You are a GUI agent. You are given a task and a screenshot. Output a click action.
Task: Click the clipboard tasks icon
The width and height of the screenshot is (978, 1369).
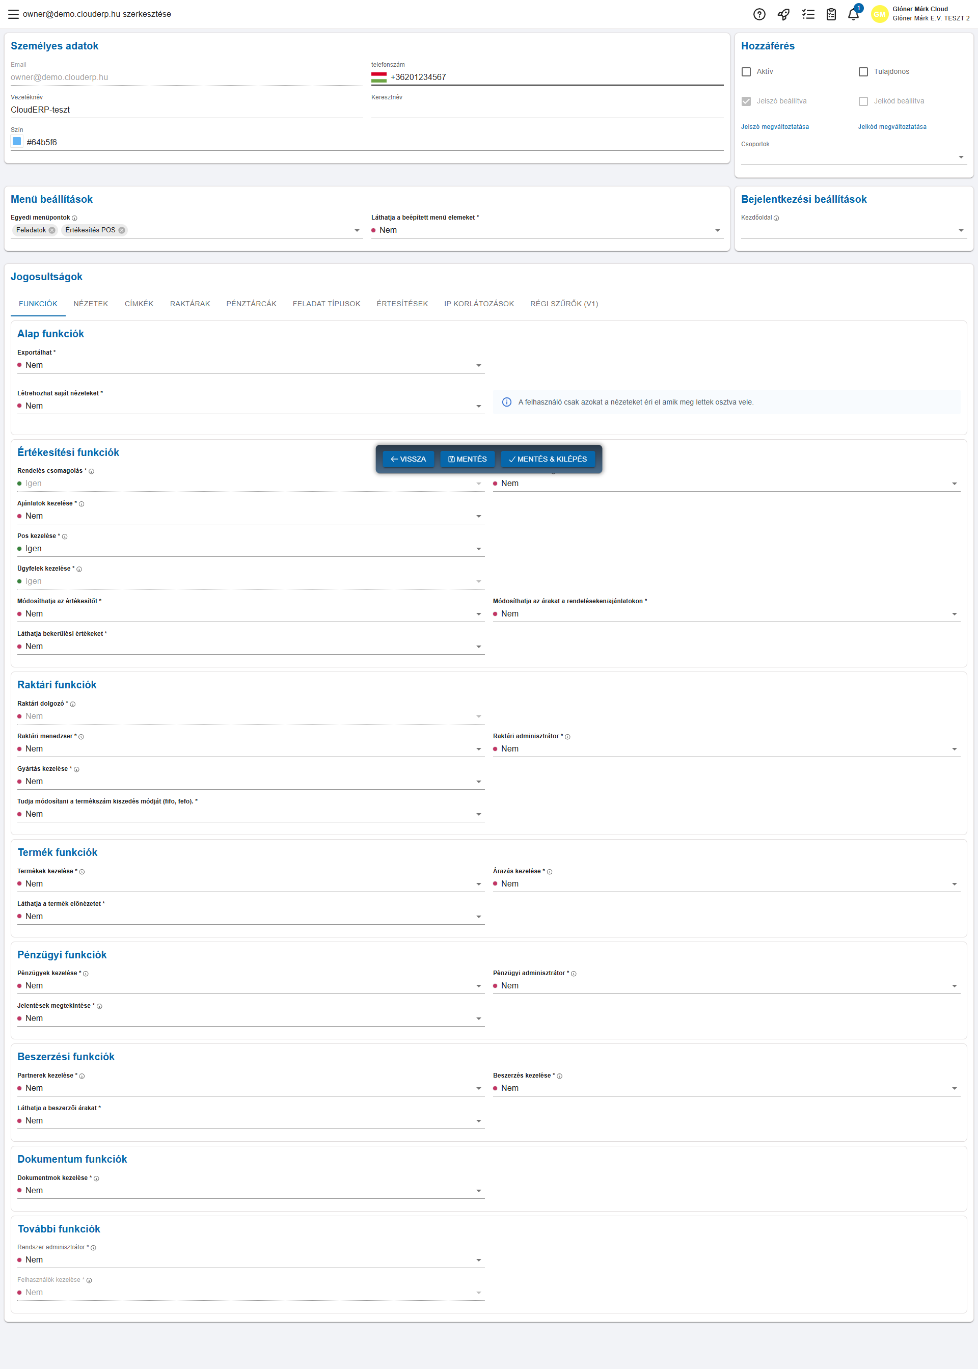(x=831, y=14)
